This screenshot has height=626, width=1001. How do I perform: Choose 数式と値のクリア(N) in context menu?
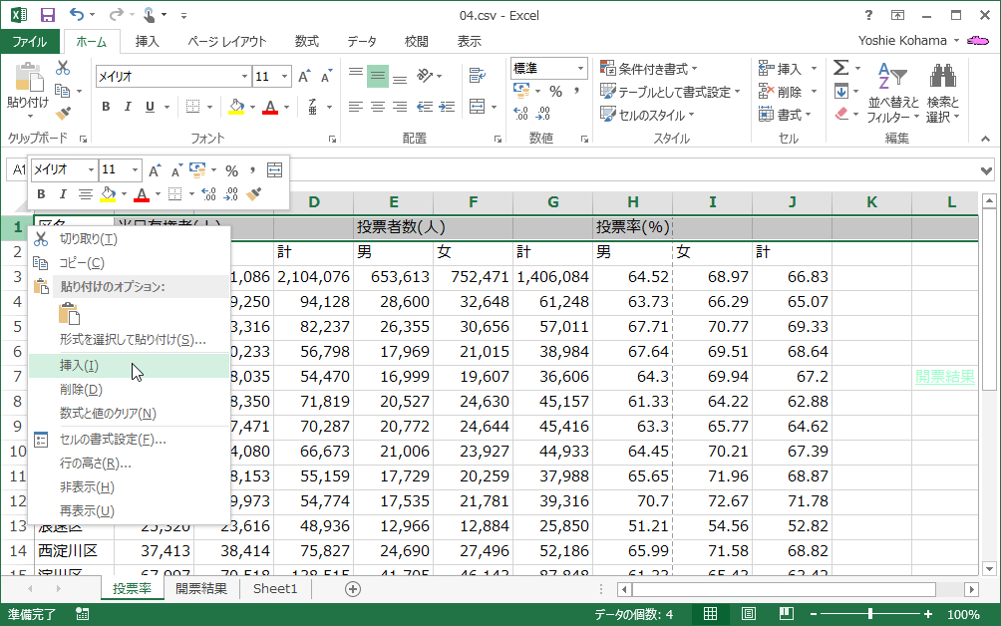(x=129, y=414)
